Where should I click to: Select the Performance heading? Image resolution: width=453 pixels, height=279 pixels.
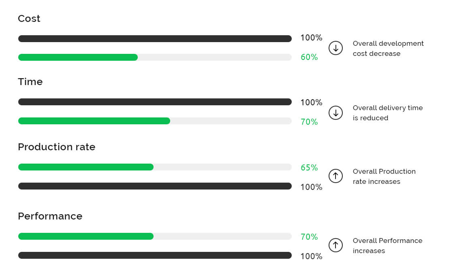point(50,216)
